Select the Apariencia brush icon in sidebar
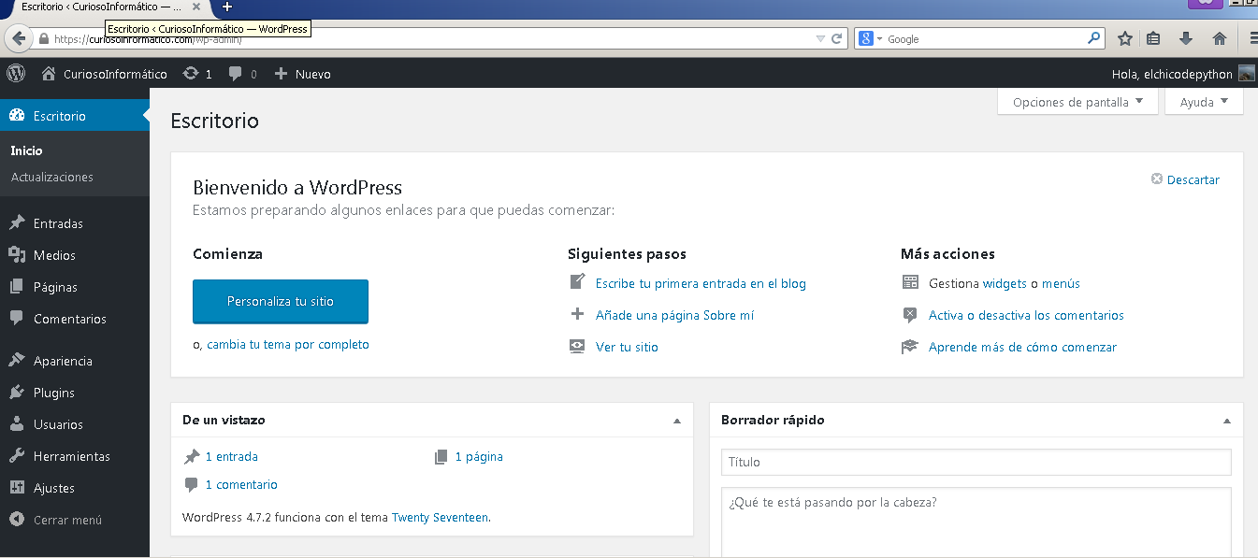 coord(16,361)
